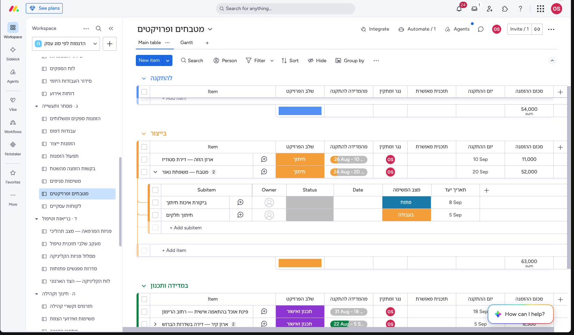Screen dimensions: 574x335
Task: Switch to the Gantt tab
Action: (x=186, y=42)
